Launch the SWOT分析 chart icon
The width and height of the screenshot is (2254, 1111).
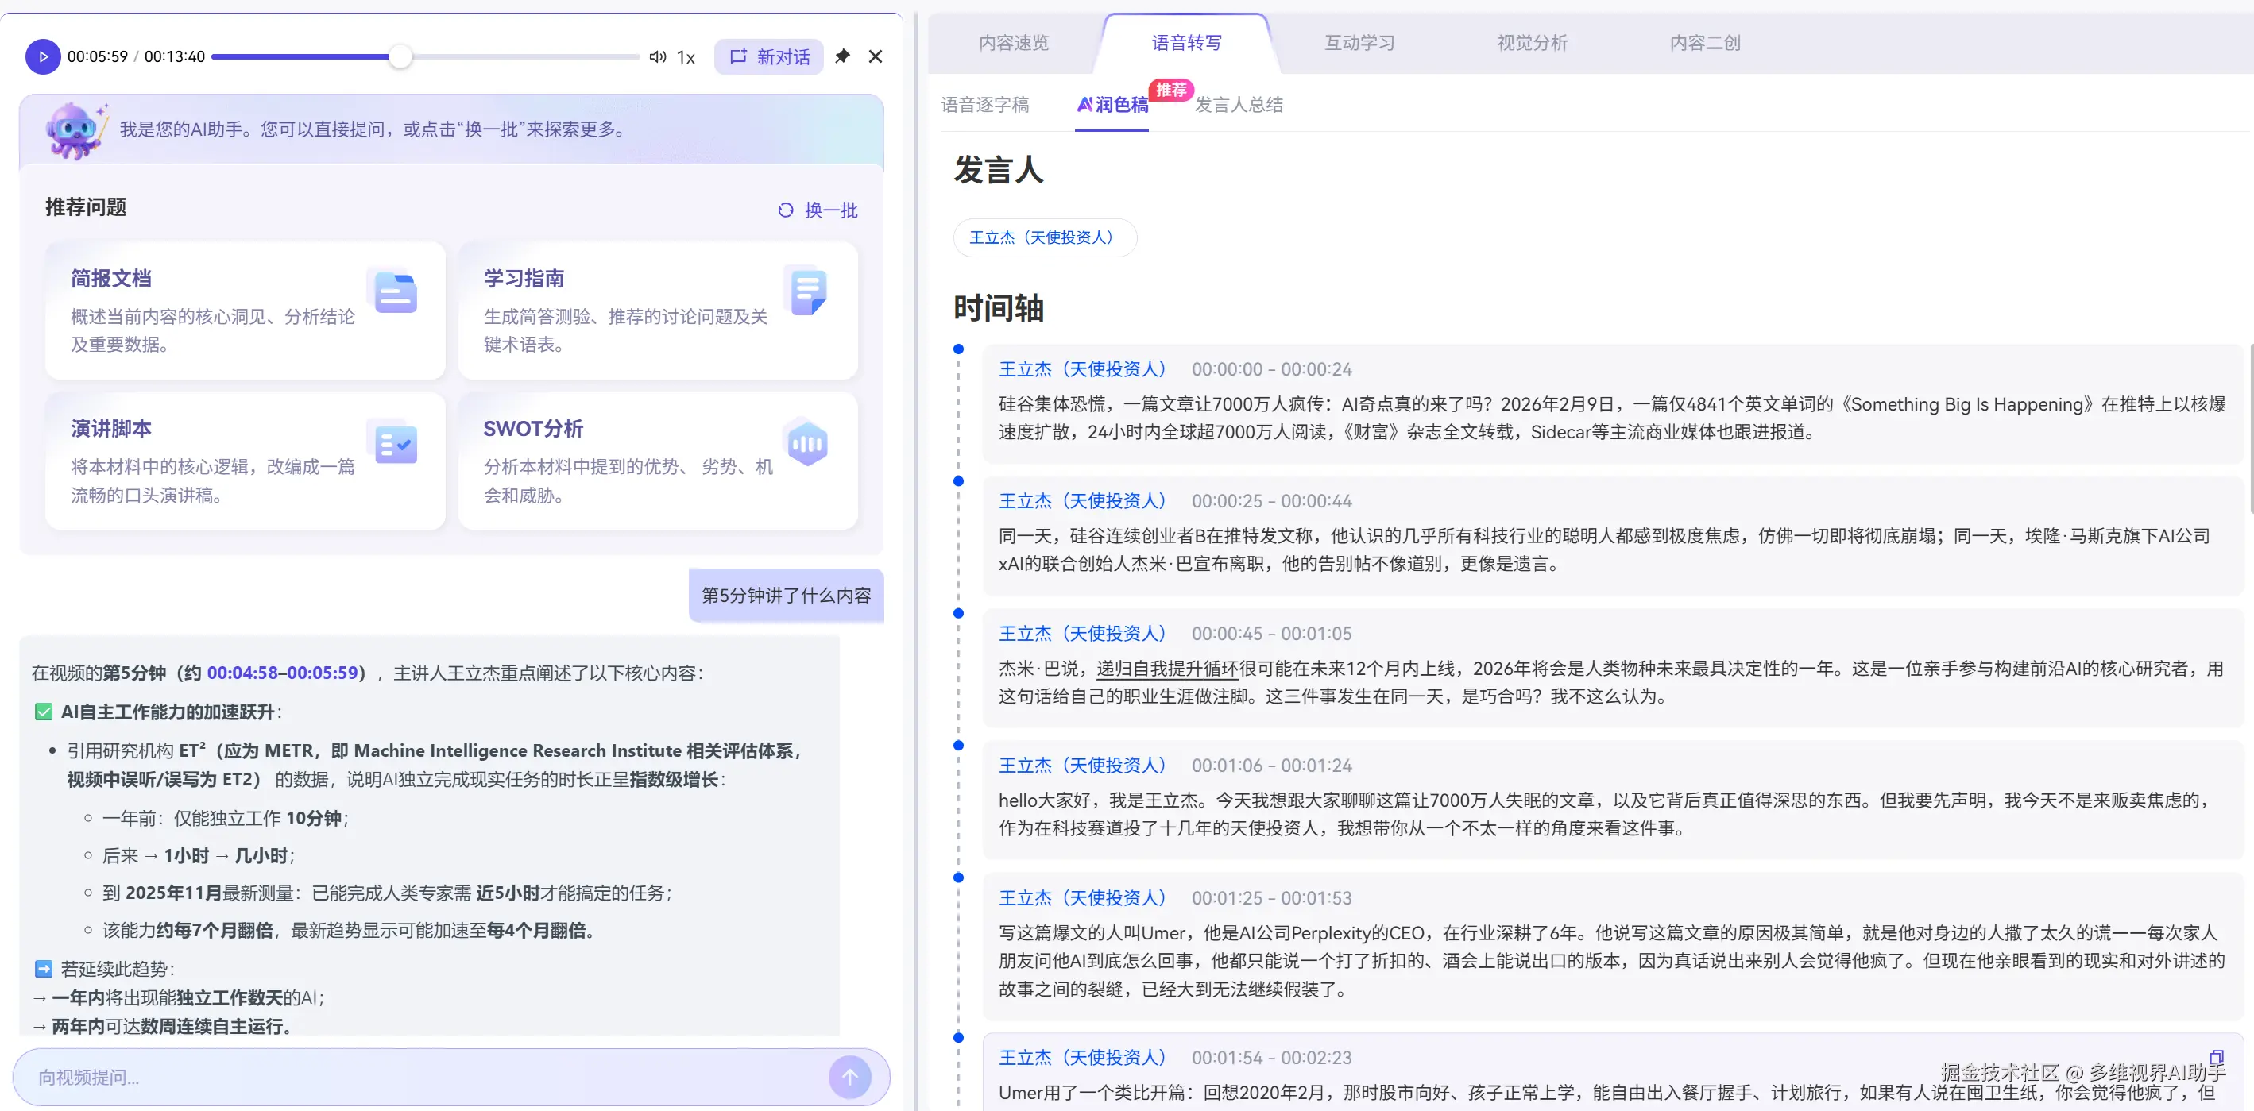[x=806, y=442]
